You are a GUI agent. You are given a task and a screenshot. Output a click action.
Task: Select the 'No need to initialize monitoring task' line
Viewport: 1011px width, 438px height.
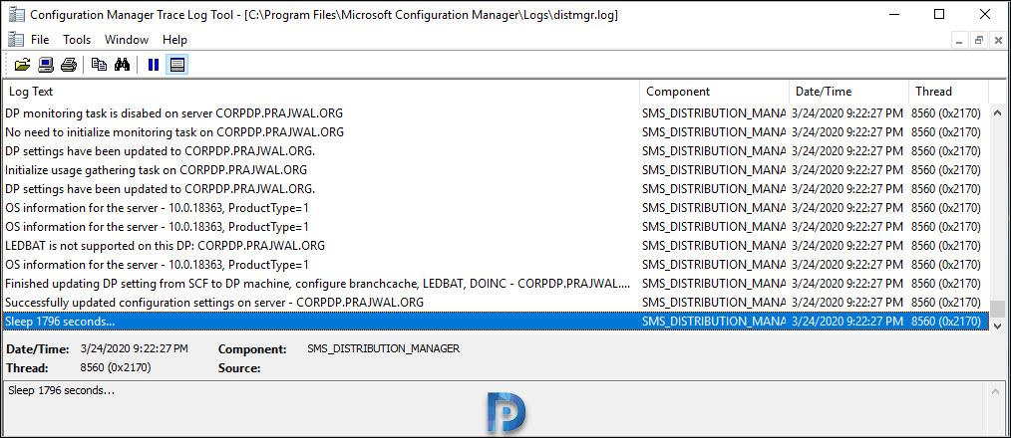(497, 132)
